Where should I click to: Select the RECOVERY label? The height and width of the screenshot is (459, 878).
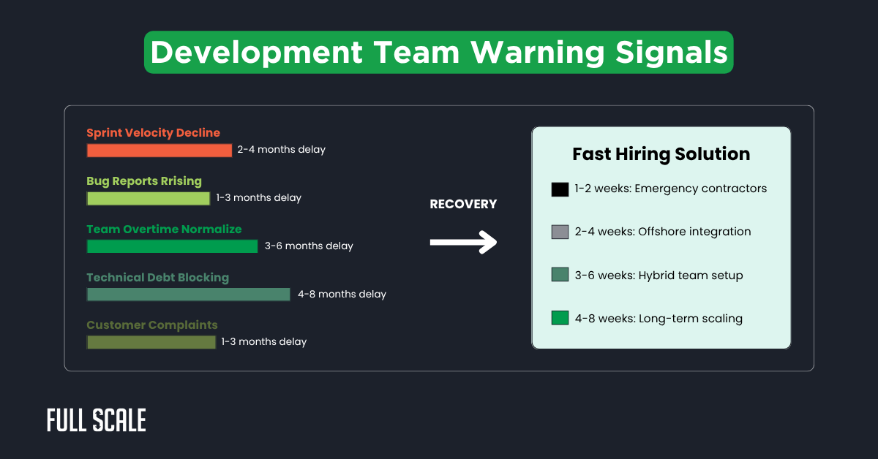click(462, 204)
